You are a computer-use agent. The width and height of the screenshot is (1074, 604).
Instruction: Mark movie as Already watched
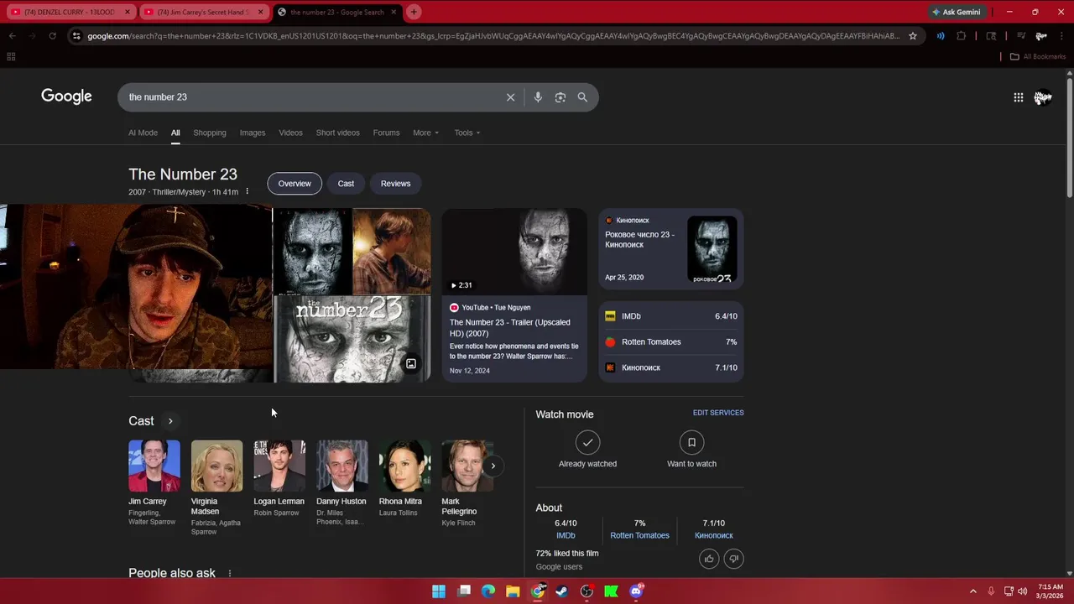[x=587, y=450]
